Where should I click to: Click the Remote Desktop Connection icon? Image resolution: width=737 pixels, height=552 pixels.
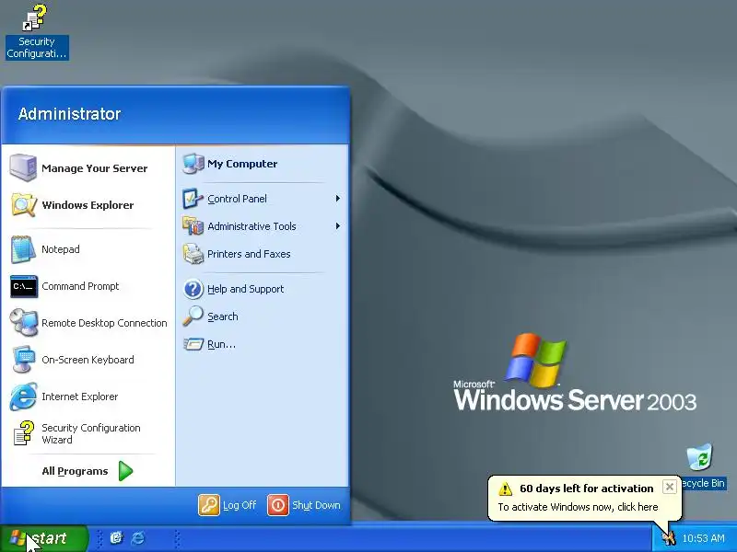coord(24,323)
